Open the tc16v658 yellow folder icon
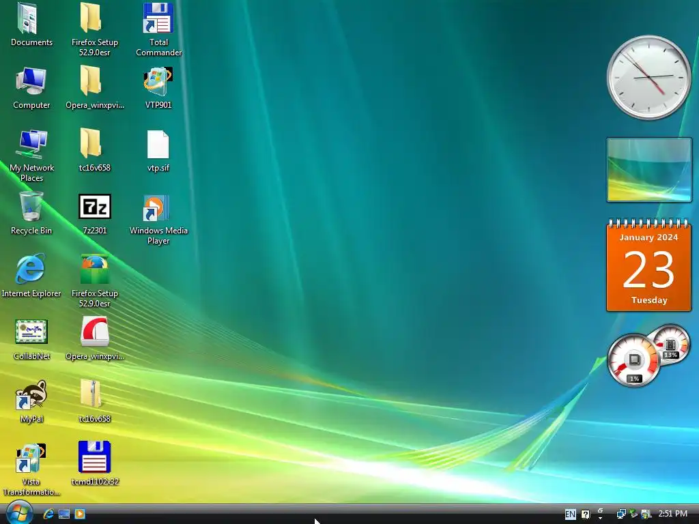The image size is (699, 524). (91, 144)
